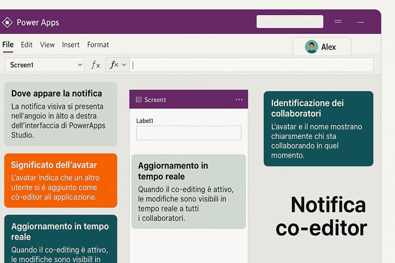Viewport: 395px width, 263px height.
Task: Open the Edit menu
Action: [27, 44]
